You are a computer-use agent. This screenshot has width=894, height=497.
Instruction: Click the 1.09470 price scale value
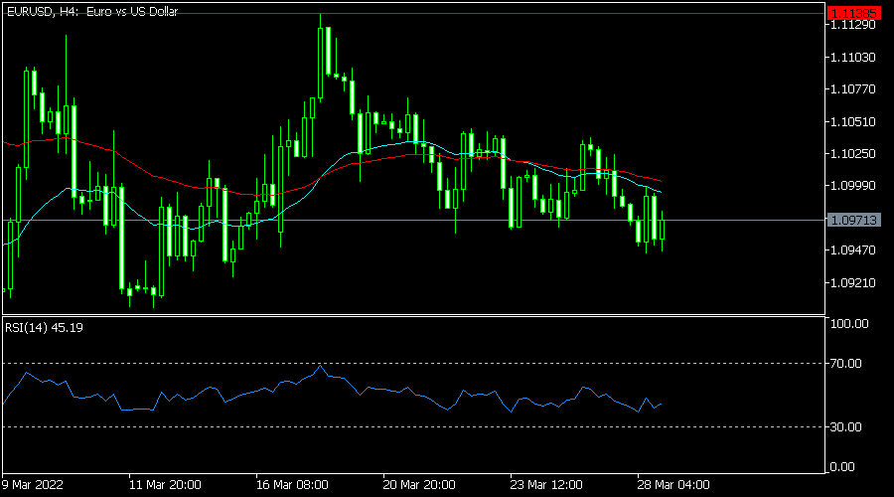click(853, 249)
